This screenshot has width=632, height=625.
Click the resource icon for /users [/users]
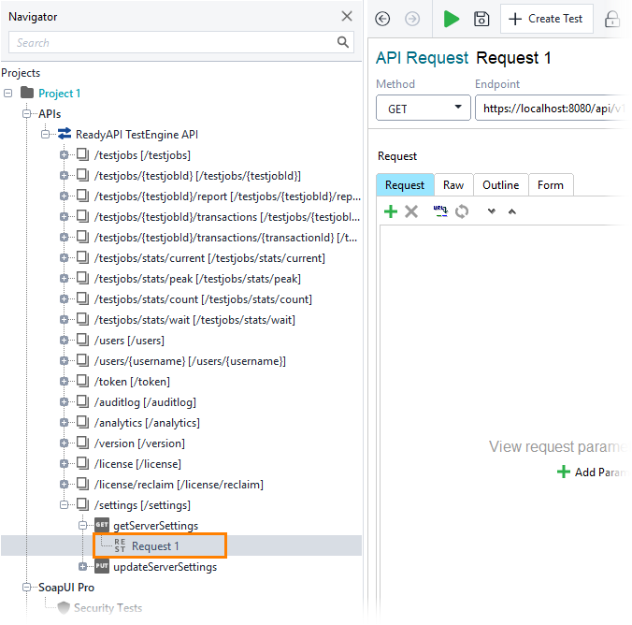tap(82, 340)
